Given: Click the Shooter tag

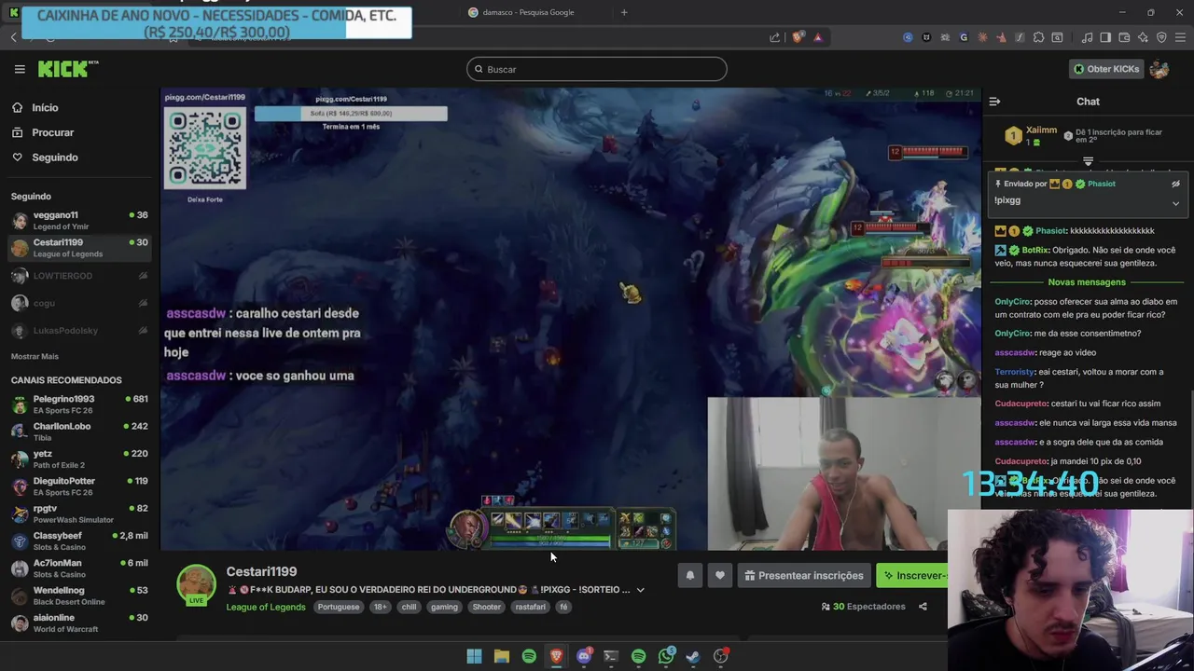Looking at the screenshot, I should 486,607.
